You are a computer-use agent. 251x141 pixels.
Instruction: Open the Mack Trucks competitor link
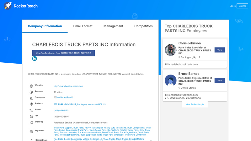[122, 139]
